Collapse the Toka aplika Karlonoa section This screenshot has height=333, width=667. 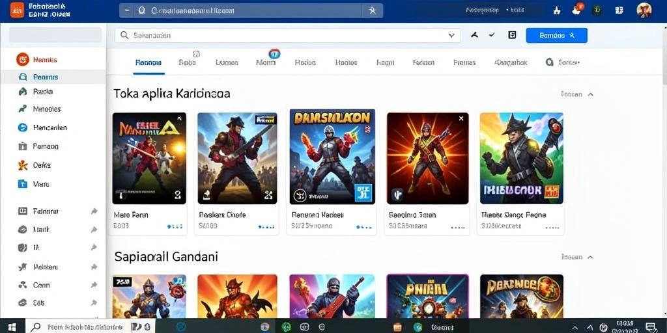point(590,94)
